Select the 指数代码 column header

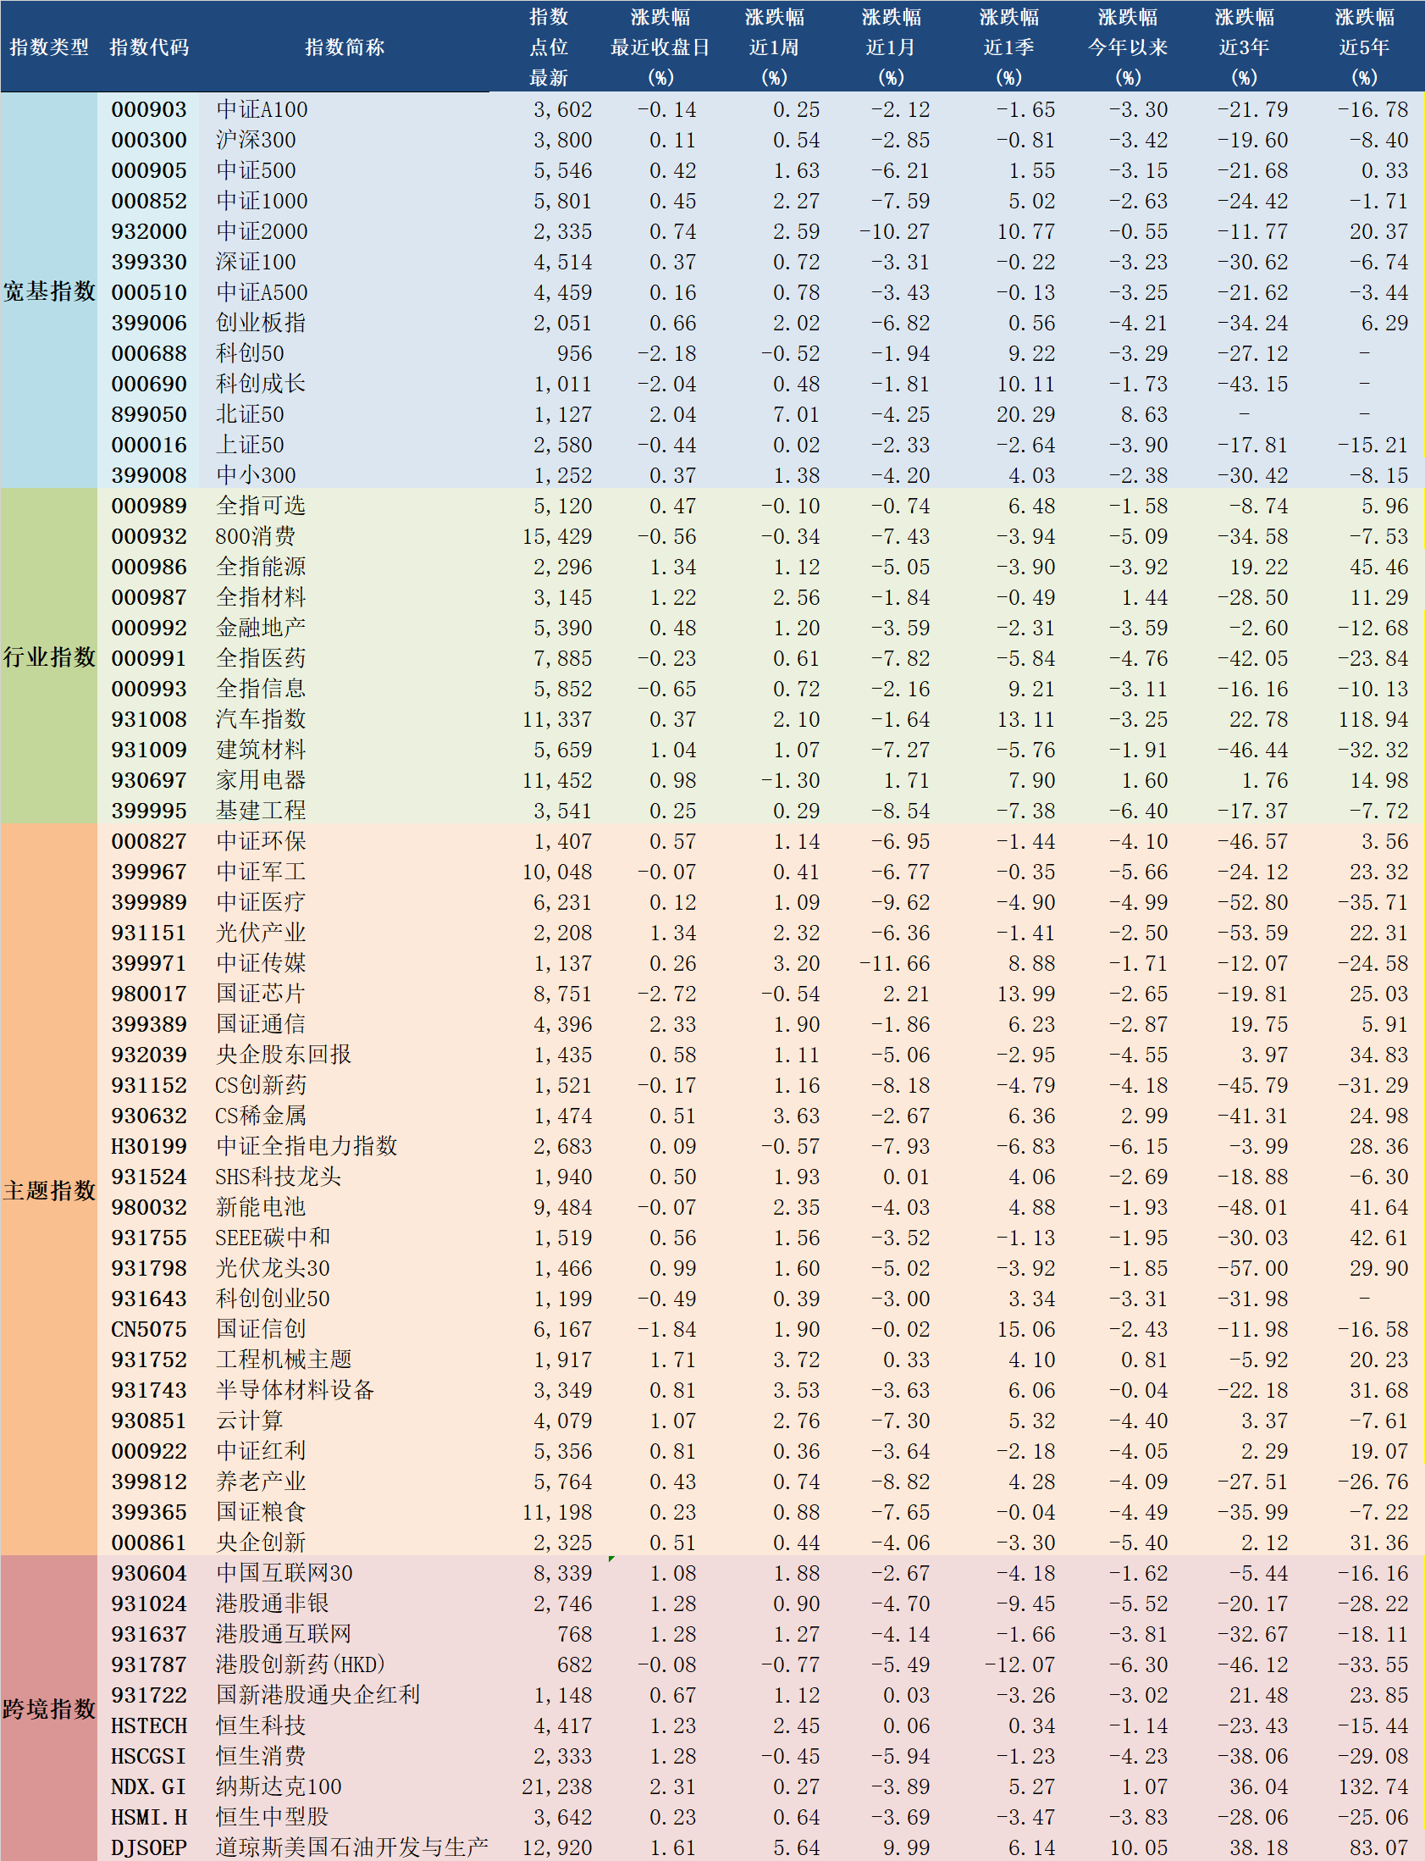(x=149, y=47)
